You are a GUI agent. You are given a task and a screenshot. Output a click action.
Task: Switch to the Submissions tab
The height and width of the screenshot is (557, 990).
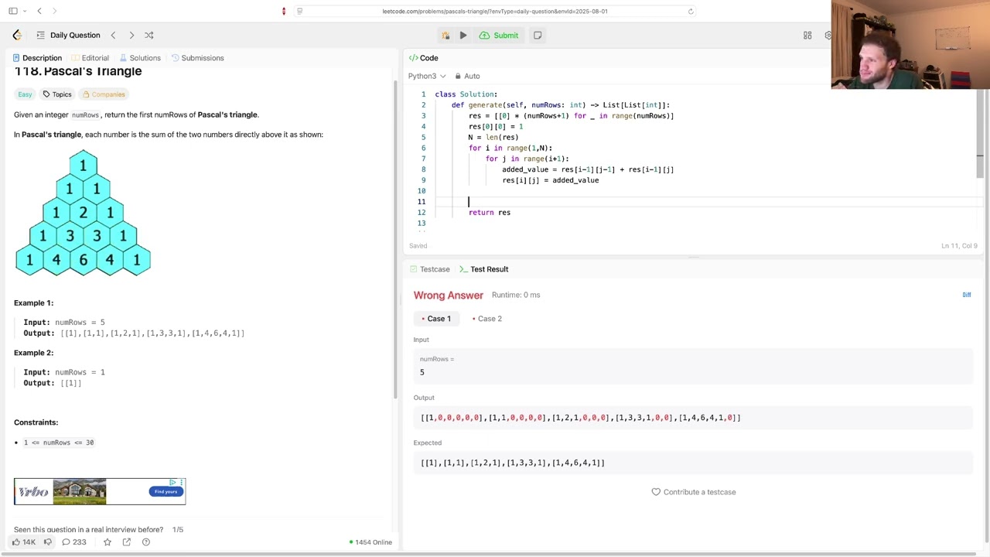pos(197,58)
